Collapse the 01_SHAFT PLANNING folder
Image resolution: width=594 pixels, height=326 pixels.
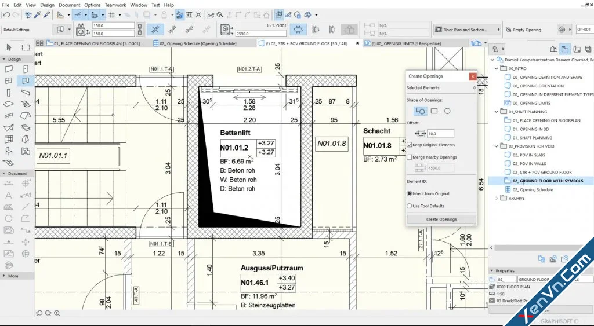(497, 112)
